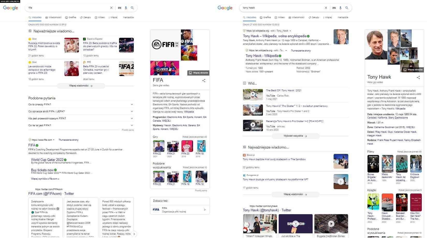The width and height of the screenshot is (427, 238).
Task: Open the Wideo tab in the tony hawk search
Action: (279, 17)
